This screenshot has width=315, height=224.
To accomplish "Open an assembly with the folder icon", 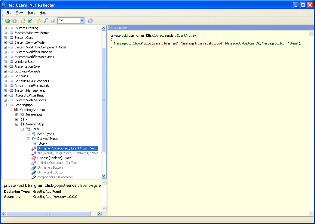I will coord(23,21).
